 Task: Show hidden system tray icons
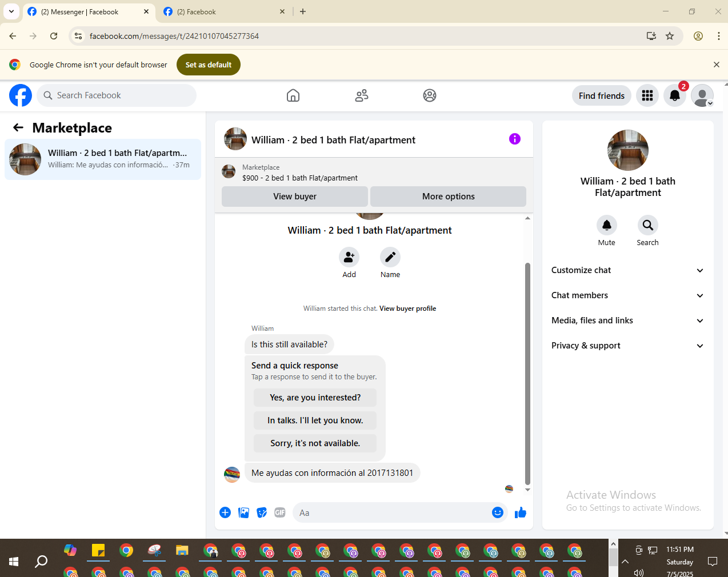click(x=625, y=562)
